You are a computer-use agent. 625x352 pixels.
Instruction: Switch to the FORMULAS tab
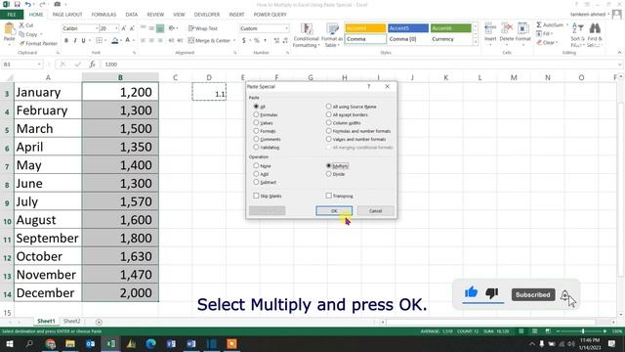tap(104, 15)
